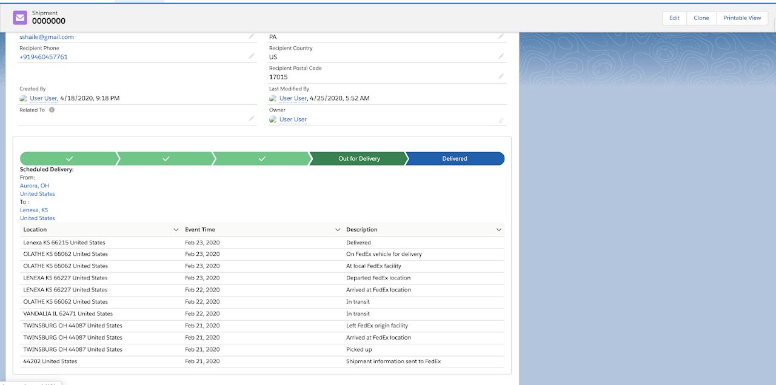Edit the Related To field pencil icon
The height and width of the screenshot is (385, 776).
coord(251,119)
